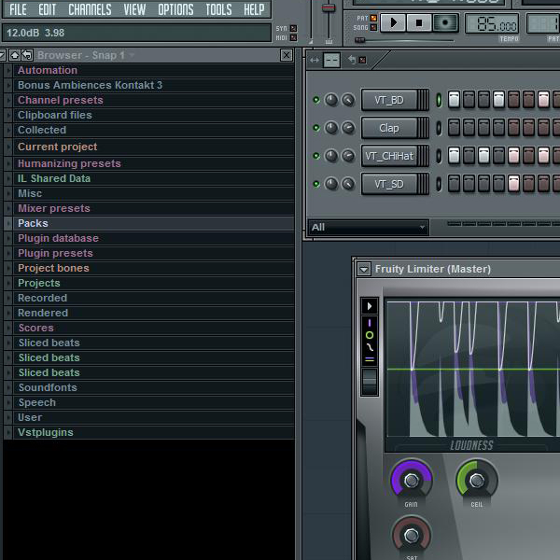Toggle first step of Clap row
Viewport: 560px width, 560px height.
[x=454, y=128]
